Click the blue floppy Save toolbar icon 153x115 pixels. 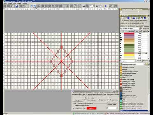16,6
